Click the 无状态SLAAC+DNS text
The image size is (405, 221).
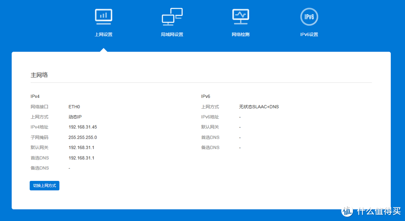pos(259,107)
